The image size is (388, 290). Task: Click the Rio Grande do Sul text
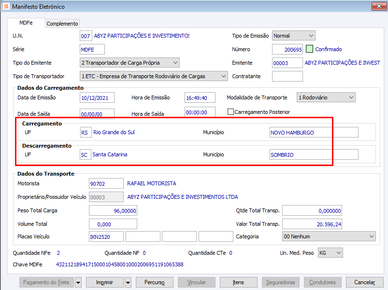[x=114, y=132]
